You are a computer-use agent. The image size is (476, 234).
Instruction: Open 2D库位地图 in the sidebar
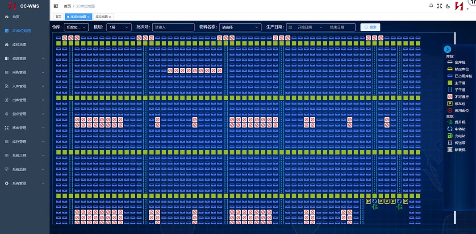click(25, 31)
